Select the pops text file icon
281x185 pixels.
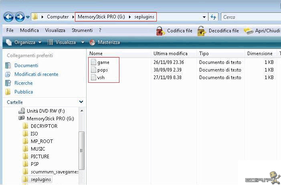point(93,70)
